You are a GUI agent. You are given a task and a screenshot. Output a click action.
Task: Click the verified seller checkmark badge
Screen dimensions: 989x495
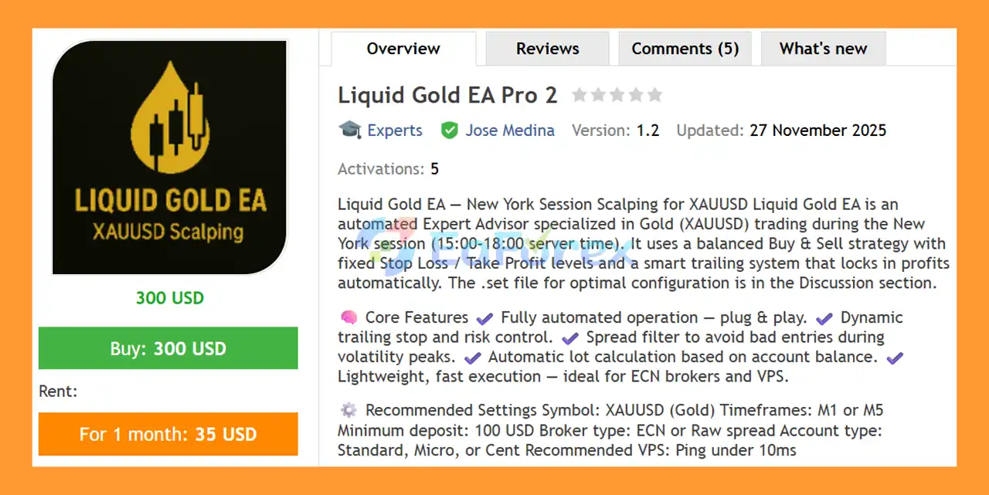[x=450, y=130]
